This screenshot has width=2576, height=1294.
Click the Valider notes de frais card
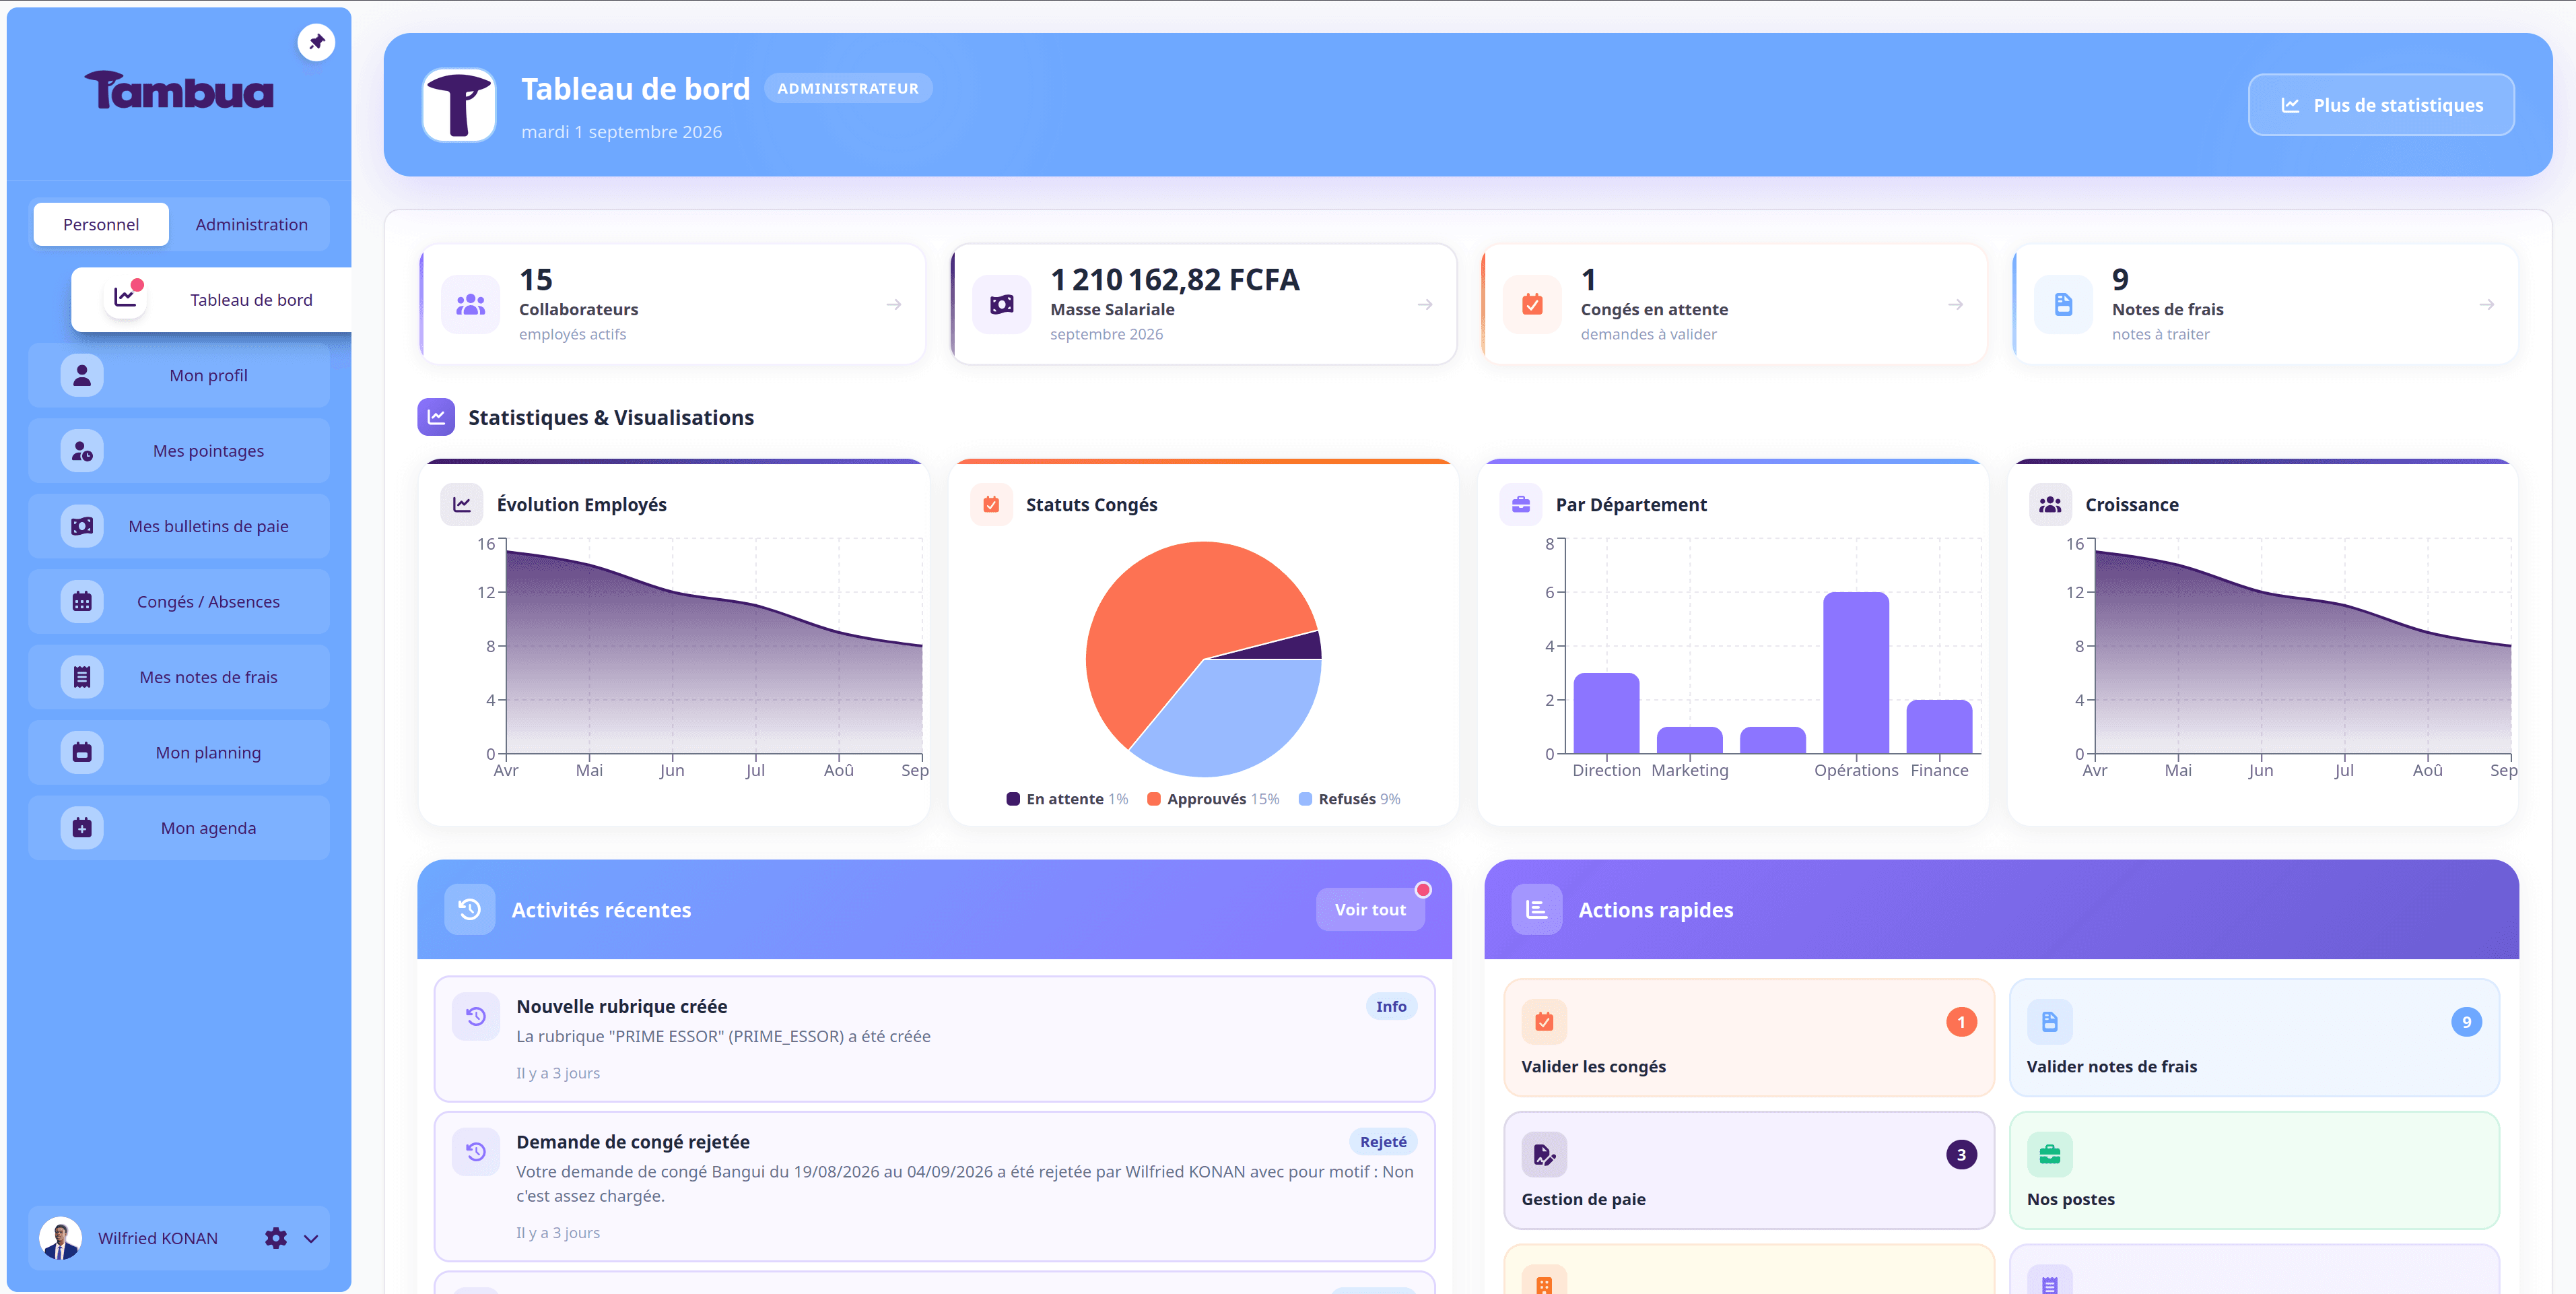[x=2254, y=1038]
